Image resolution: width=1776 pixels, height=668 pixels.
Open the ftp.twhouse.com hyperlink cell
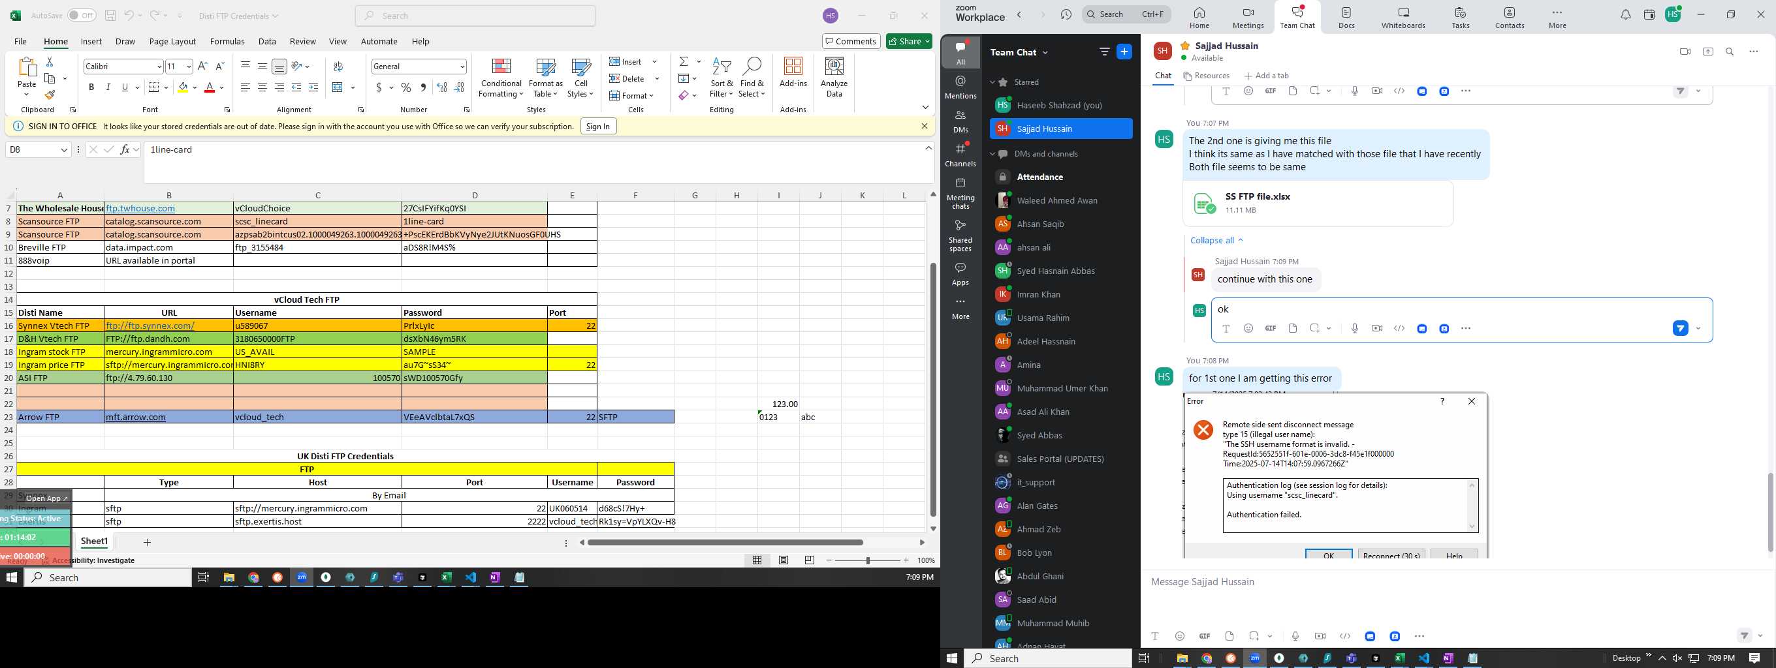[x=140, y=208]
